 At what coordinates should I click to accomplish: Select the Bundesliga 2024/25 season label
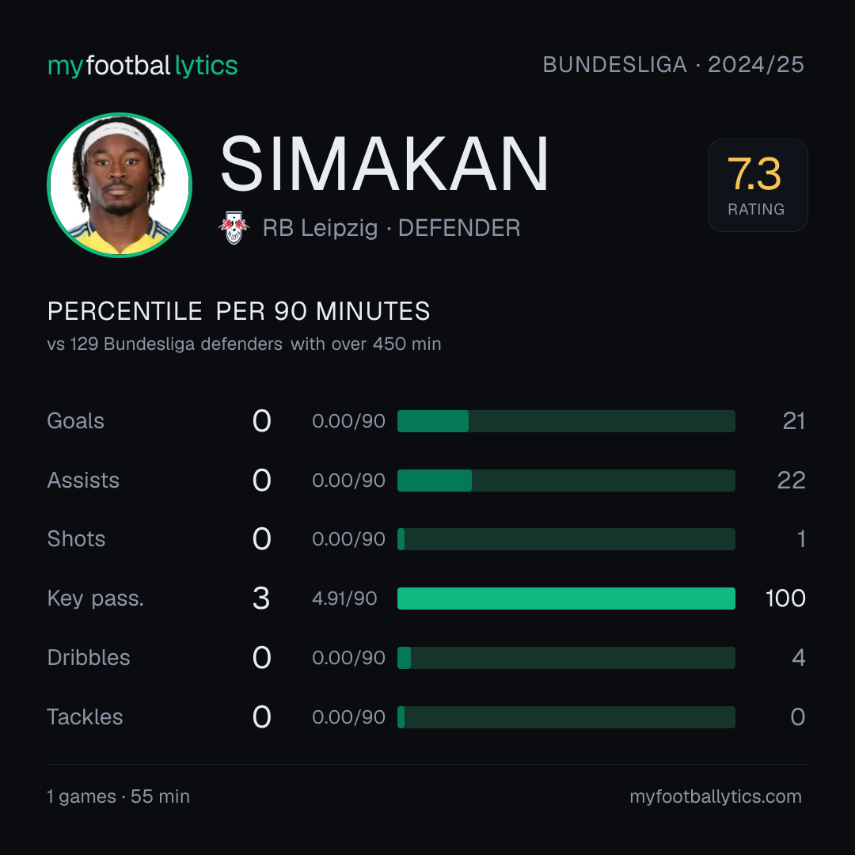click(673, 64)
